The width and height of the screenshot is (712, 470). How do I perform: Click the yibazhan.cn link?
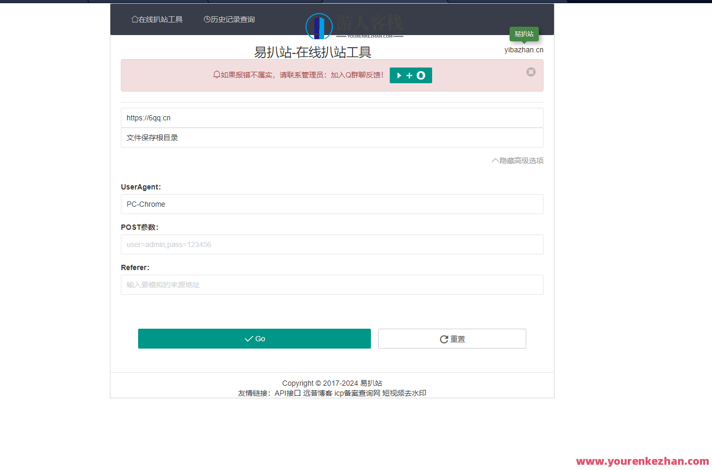[x=524, y=49]
